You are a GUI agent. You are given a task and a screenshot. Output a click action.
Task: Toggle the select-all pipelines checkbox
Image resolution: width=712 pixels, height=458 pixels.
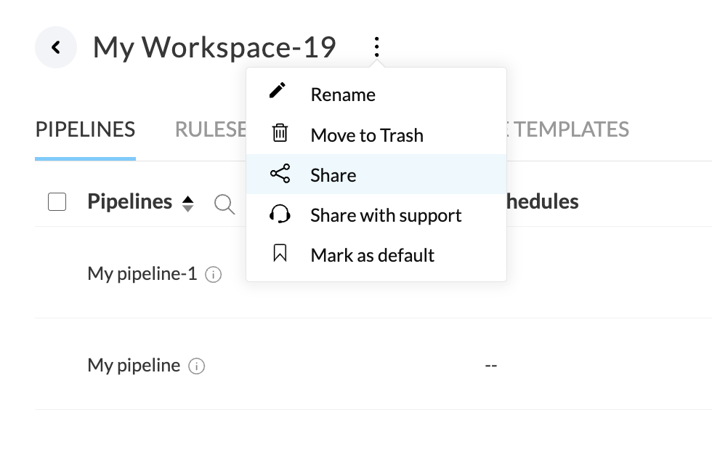(x=57, y=202)
